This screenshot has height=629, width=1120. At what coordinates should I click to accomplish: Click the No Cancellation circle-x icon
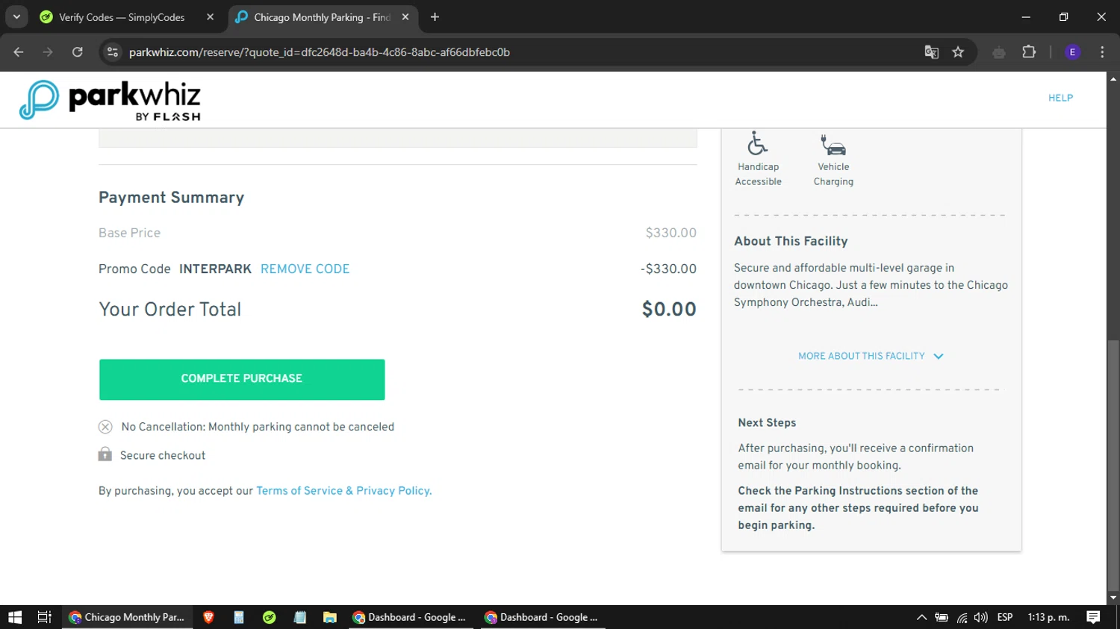[105, 427]
